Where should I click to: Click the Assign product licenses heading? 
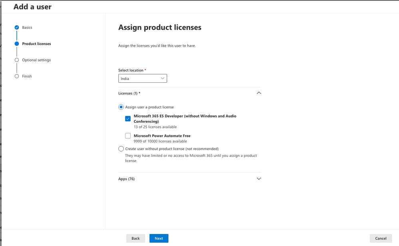click(x=160, y=27)
